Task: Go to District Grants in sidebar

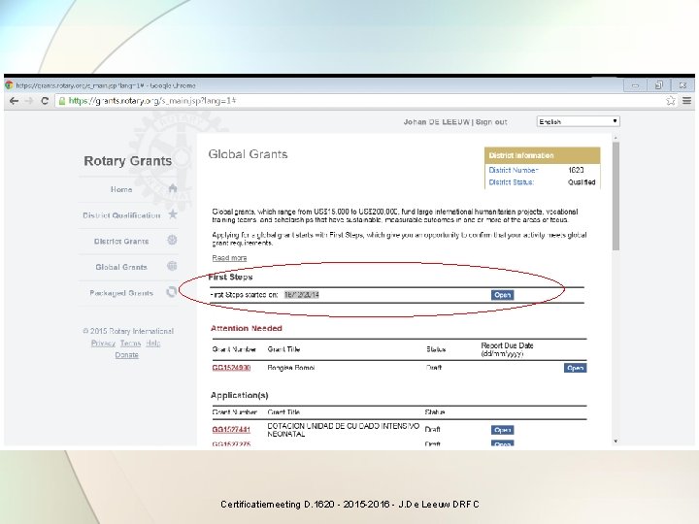Action: click(x=121, y=241)
